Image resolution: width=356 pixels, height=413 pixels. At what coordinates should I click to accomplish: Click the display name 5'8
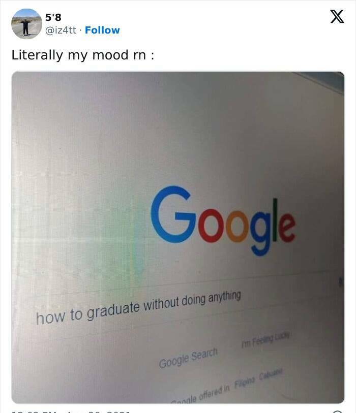click(x=53, y=17)
